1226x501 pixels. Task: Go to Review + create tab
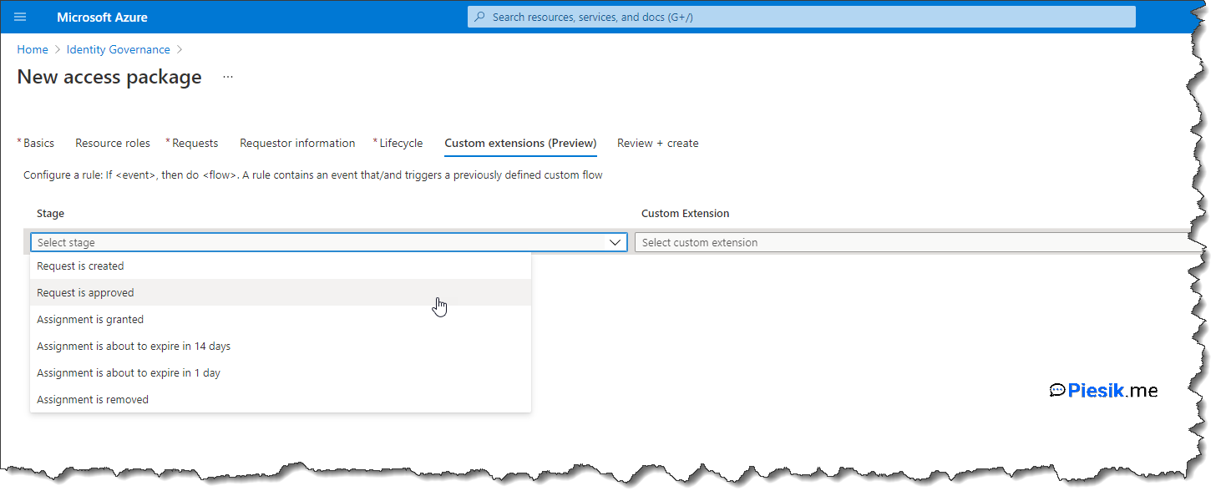[657, 143]
